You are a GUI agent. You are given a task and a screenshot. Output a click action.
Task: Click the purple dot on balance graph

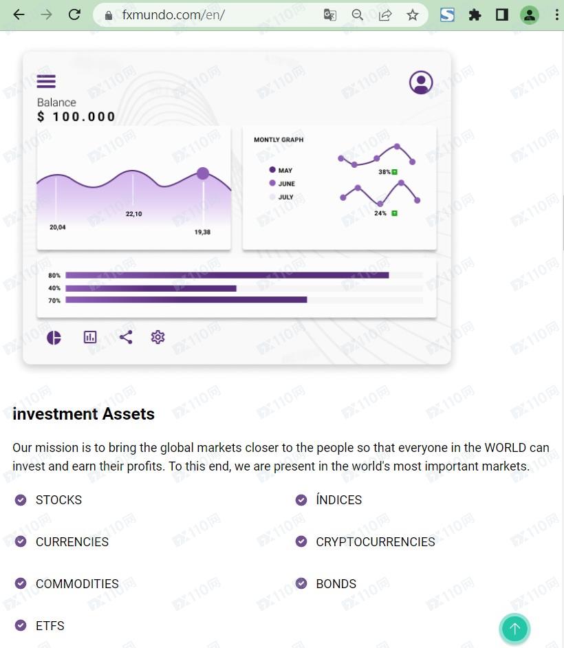tap(203, 173)
